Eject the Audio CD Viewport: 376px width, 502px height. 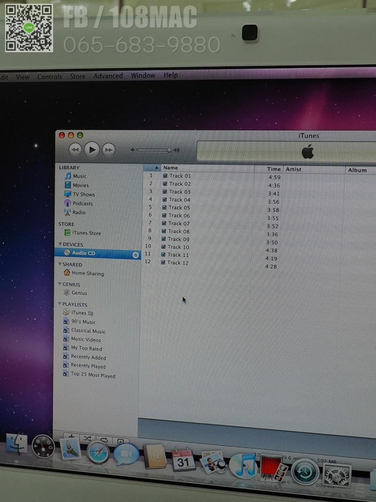(135, 255)
